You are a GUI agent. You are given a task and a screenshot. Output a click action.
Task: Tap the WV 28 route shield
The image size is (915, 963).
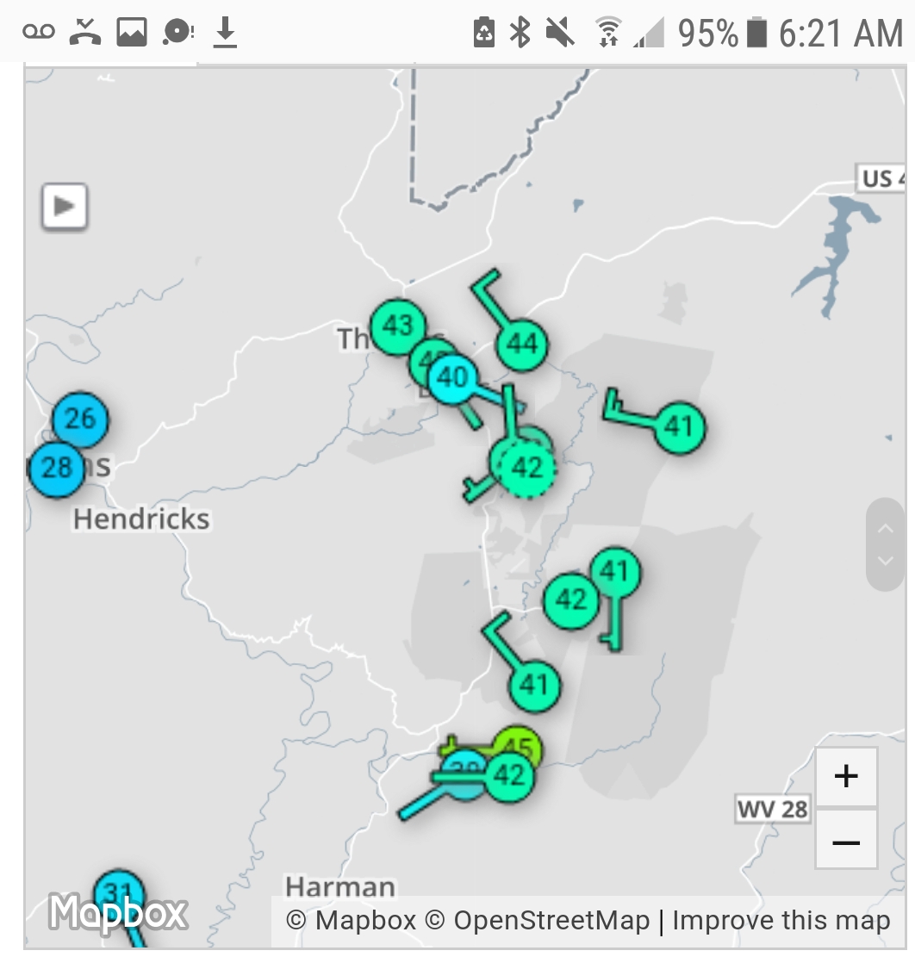pos(772,809)
